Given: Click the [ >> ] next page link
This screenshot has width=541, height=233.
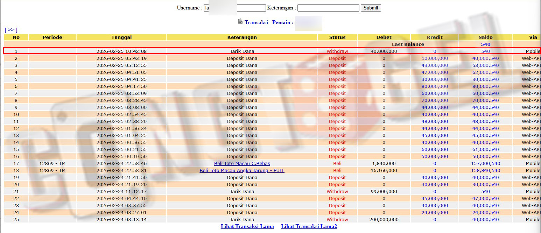Looking at the screenshot, I should tap(11, 30).
